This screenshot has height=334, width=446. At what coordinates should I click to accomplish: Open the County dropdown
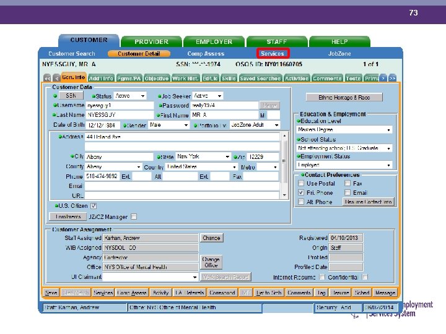pyautogui.click(x=113, y=167)
